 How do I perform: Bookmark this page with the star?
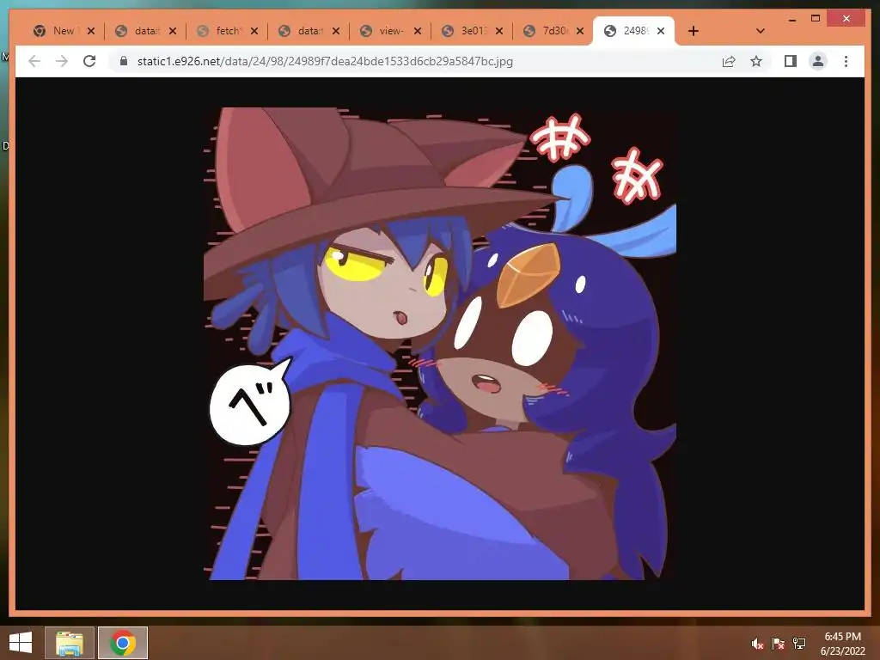point(756,61)
